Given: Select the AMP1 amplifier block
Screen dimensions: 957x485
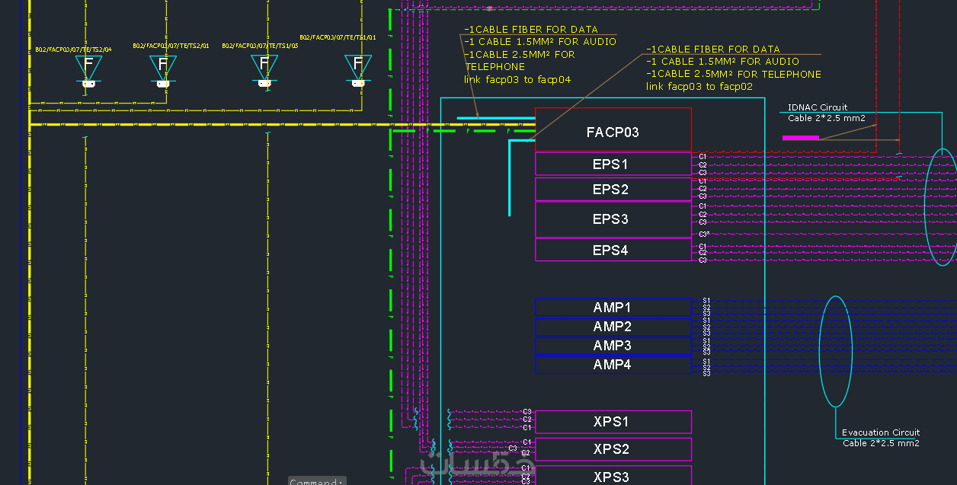Looking at the screenshot, I should [x=613, y=308].
